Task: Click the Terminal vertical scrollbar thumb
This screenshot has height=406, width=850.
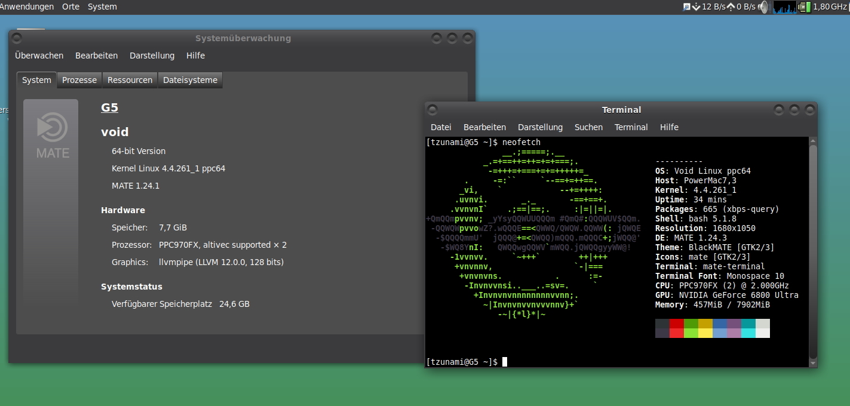Action: pos(812,251)
